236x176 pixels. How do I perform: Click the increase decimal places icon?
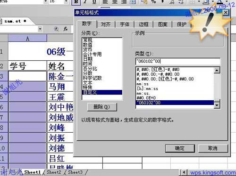point(172,2)
